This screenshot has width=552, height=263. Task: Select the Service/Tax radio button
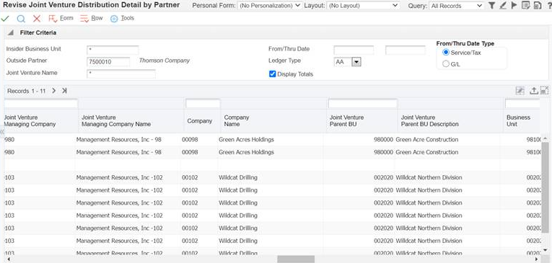pos(446,53)
